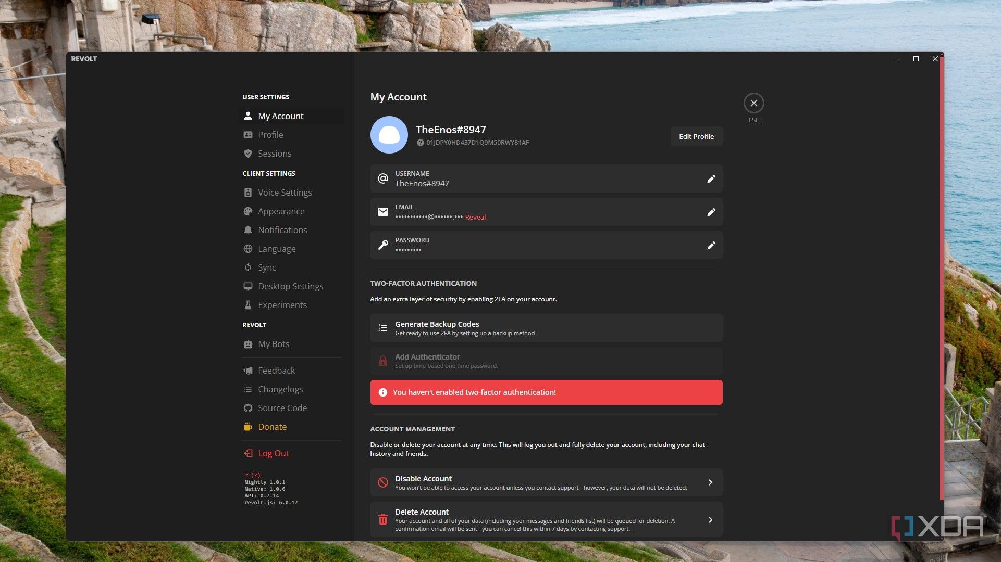Click the red two-factor authentication warning banner

(546, 392)
